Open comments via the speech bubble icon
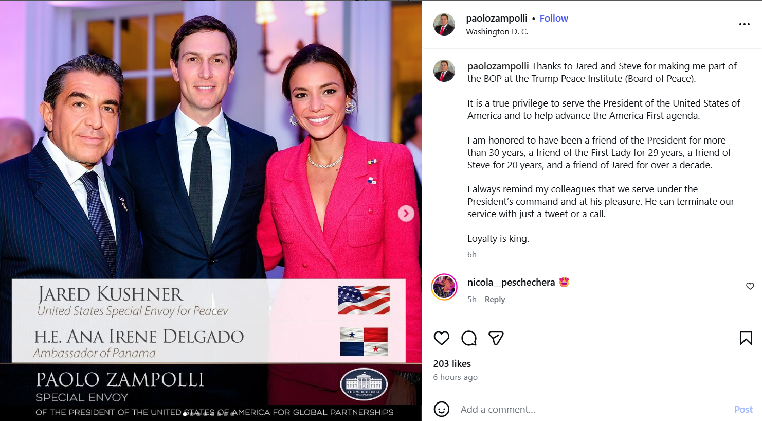This screenshot has width=762, height=421. pyautogui.click(x=469, y=338)
